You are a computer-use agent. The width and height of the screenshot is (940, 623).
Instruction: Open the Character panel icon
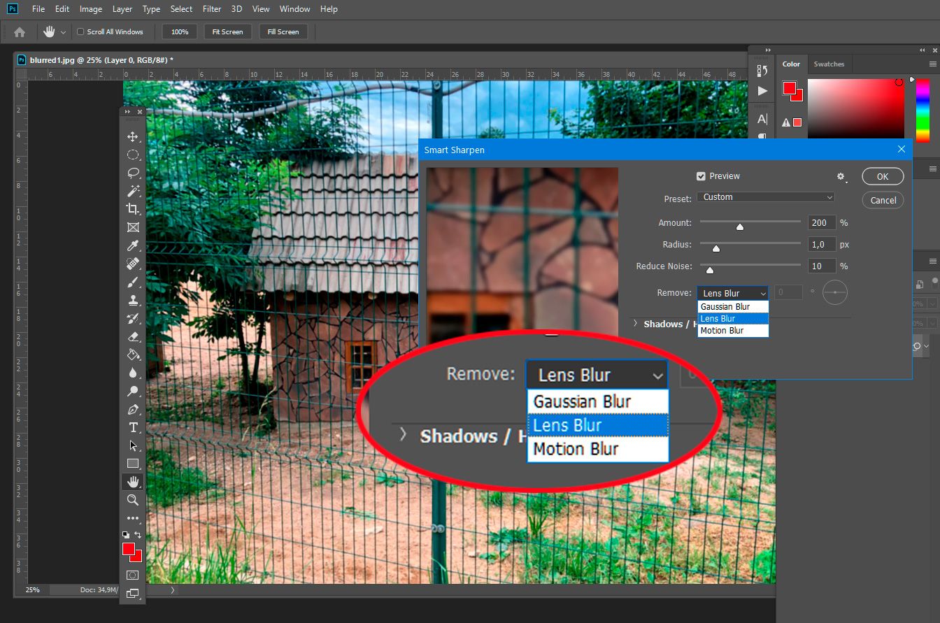pos(762,119)
